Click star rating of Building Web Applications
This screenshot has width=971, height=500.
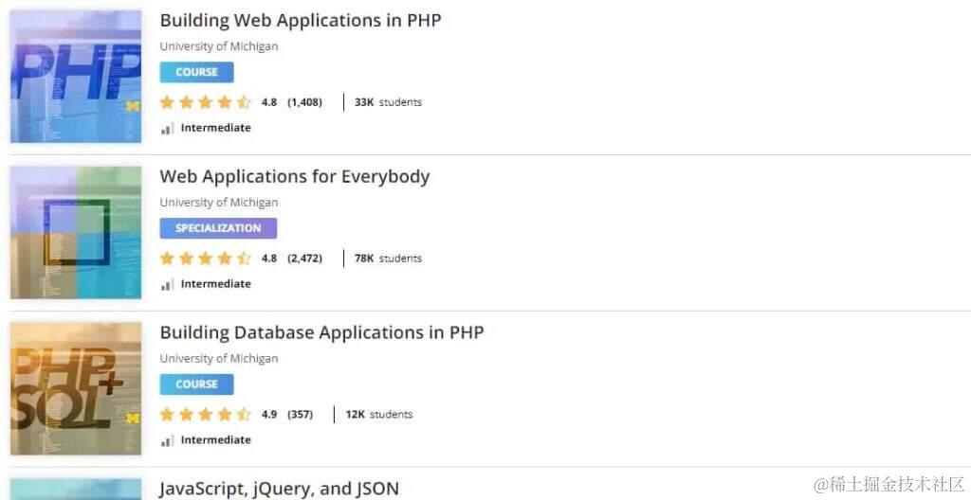pos(205,102)
